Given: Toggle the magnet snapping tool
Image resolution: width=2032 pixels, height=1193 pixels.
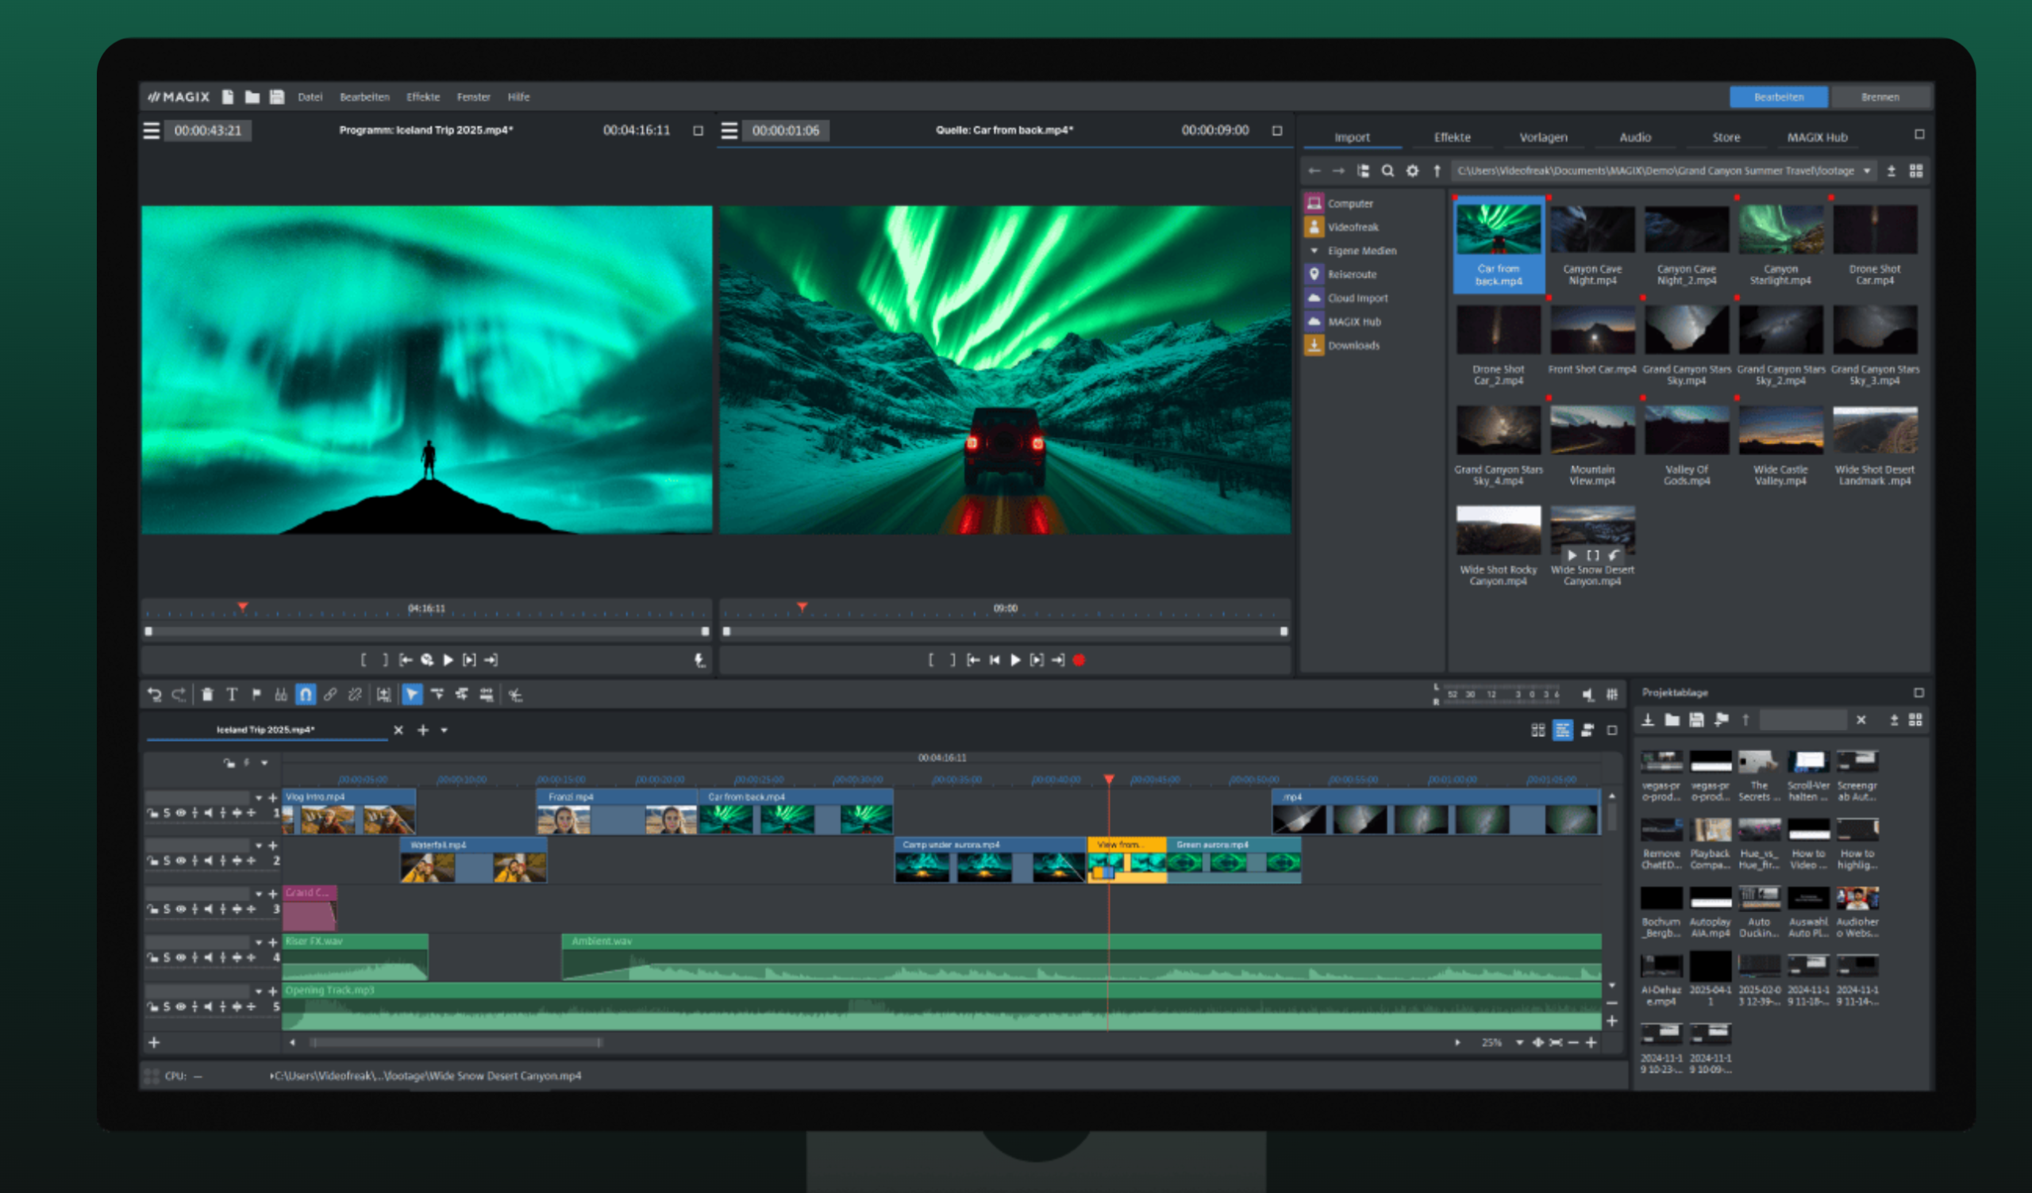Looking at the screenshot, I should (x=306, y=695).
